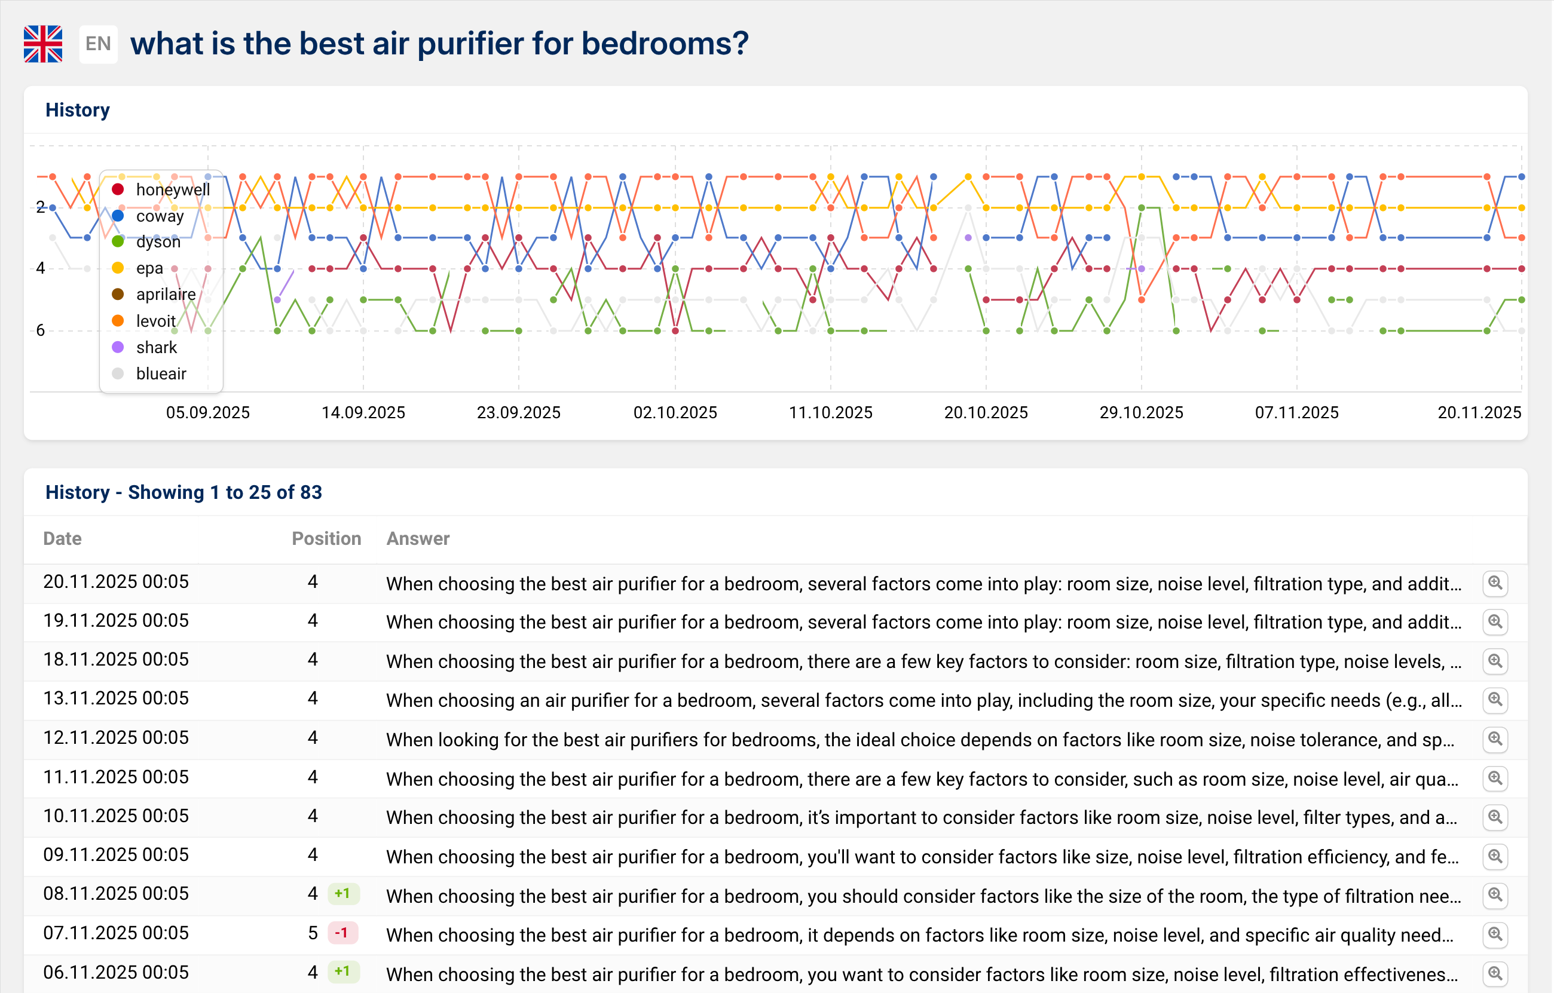Toggle honeywell series in chart legend

(x=172, y=189)
